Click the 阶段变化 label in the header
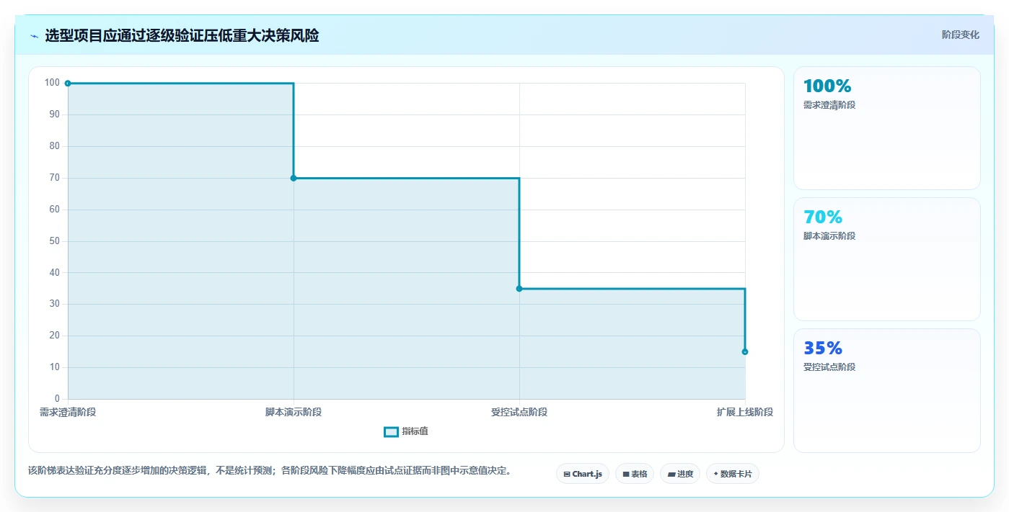 pyautogui.click(x=960, y=35)
